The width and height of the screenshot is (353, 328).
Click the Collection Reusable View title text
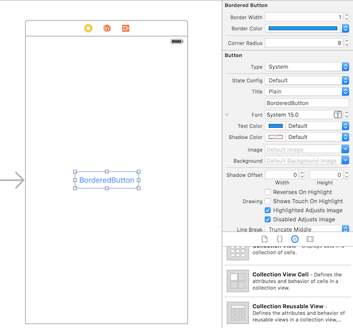pos(288,306)
